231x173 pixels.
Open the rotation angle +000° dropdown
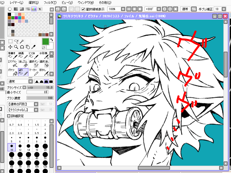(x=159, y=9)
